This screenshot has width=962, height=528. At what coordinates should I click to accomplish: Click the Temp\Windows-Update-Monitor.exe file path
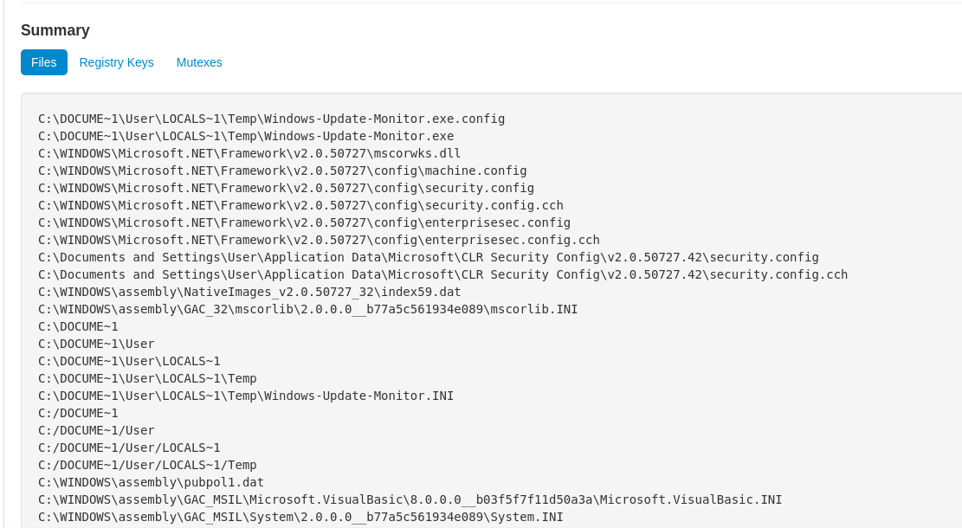click(246, 136)
